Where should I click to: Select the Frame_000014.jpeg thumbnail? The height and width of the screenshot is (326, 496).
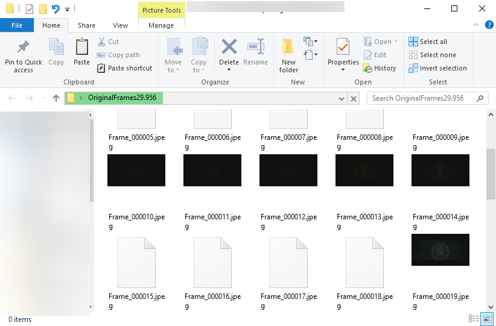coord(440,171)
